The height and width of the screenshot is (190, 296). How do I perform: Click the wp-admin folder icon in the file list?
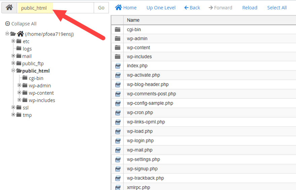[118, 39]
